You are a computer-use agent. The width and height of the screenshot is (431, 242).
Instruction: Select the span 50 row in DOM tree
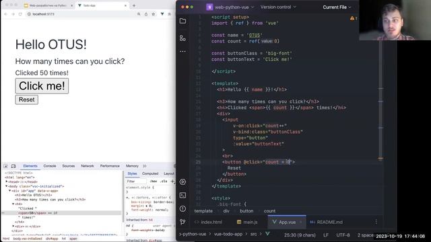pos(62,213)
